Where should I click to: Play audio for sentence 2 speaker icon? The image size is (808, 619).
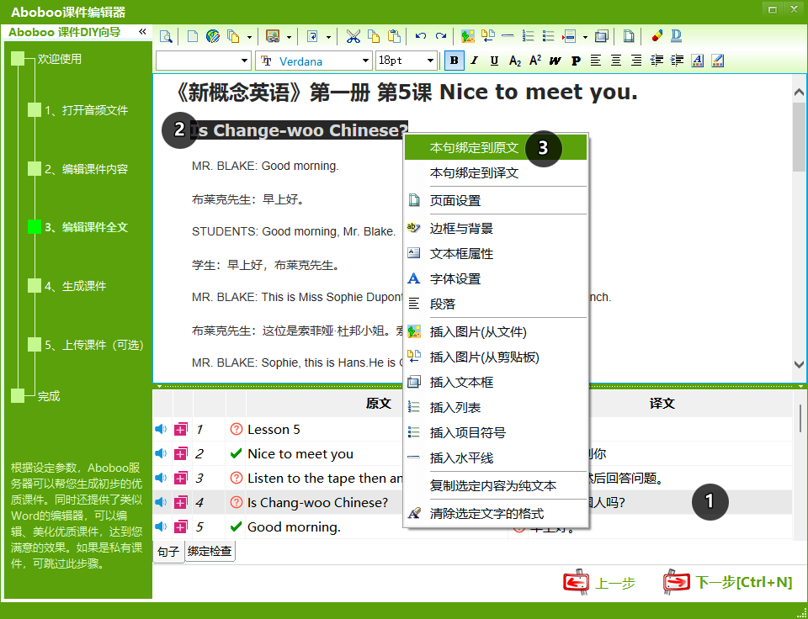tap(161, 453)
